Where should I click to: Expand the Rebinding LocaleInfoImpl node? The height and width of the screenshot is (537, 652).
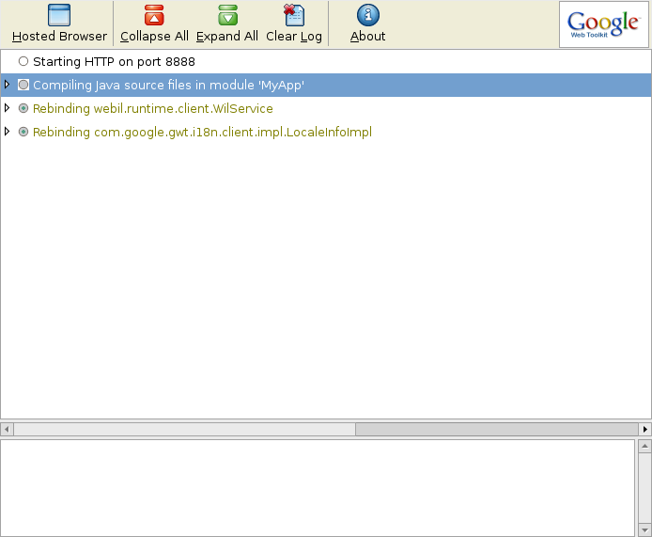click(8, 132)
